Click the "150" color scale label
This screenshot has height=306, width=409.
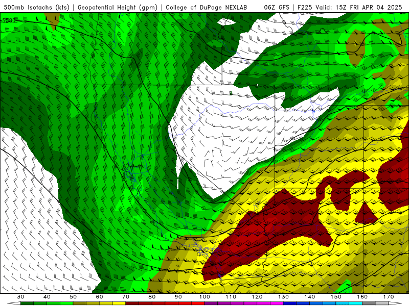click(336, 297)
